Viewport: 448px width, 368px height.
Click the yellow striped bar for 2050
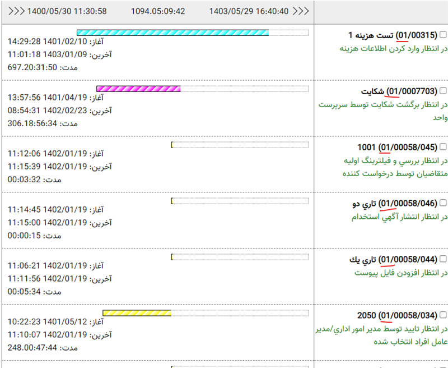coord(137,313)
